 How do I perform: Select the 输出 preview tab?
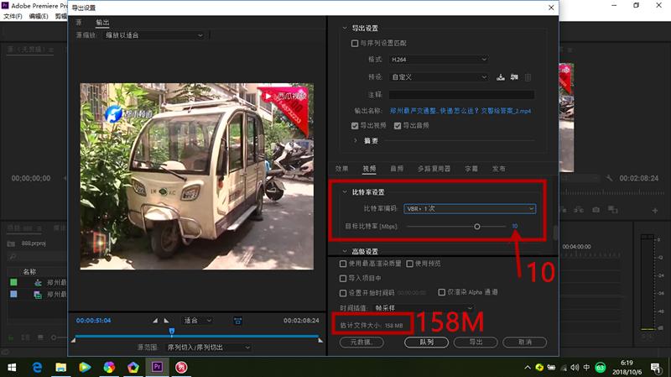click(x=102, y=23)
